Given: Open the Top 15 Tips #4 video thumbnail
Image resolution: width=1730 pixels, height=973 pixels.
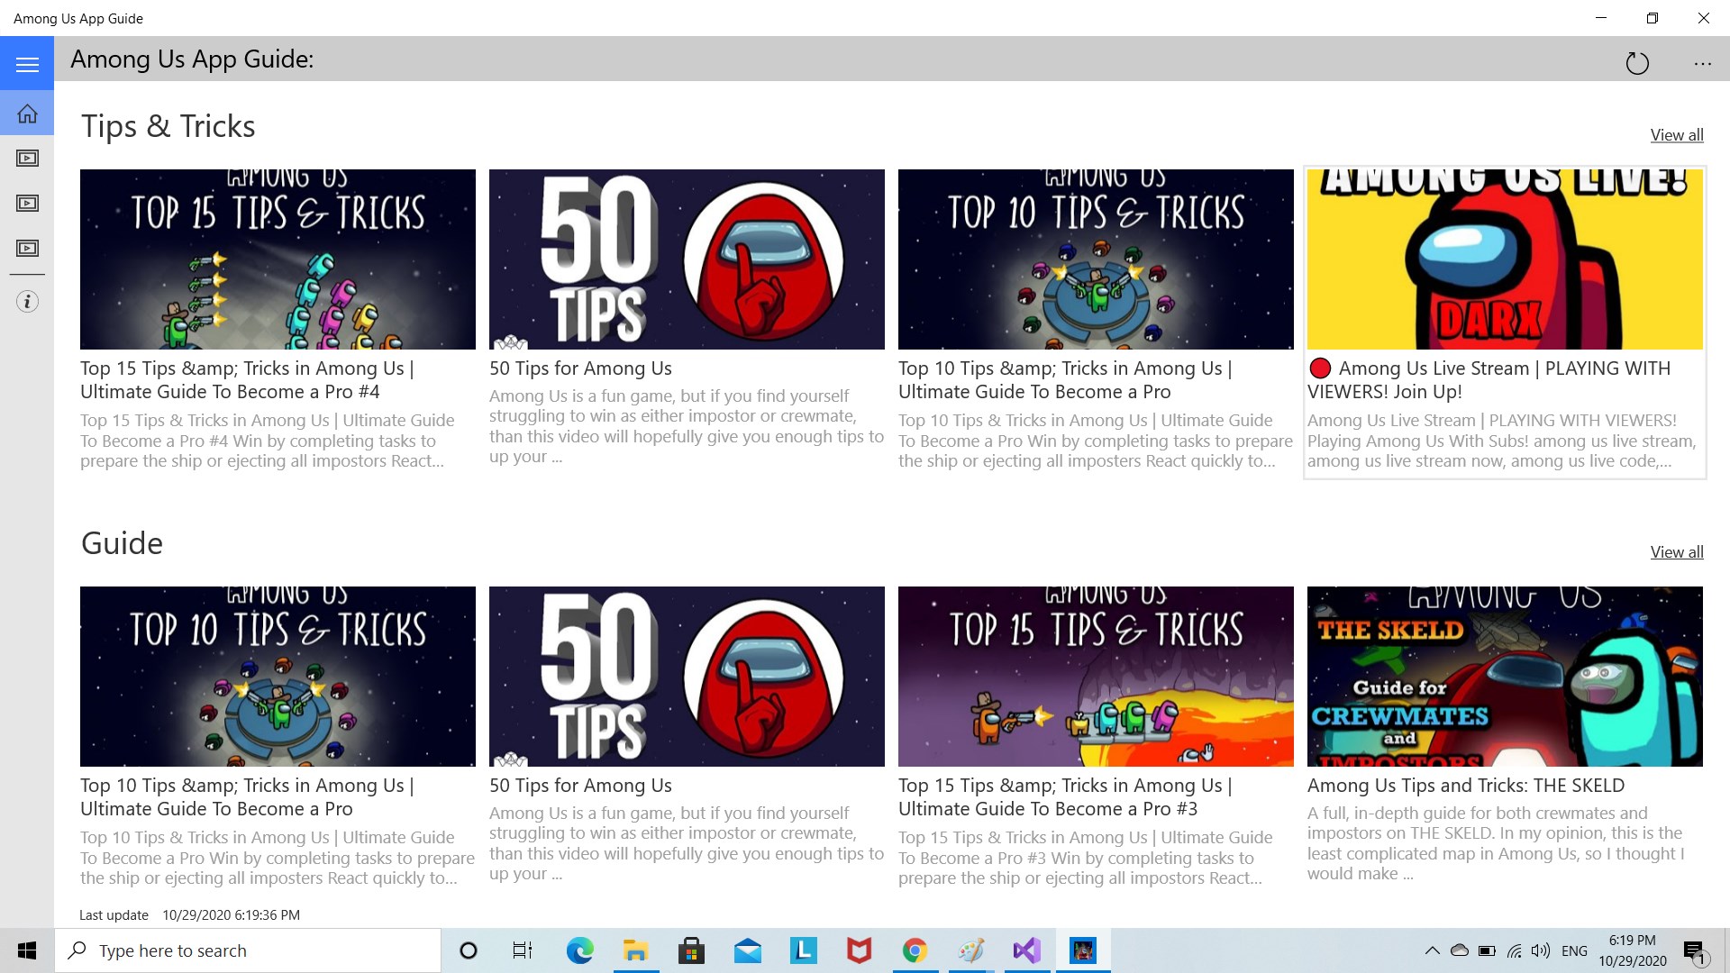Looking at the screenshot, I should click(278, 259).
